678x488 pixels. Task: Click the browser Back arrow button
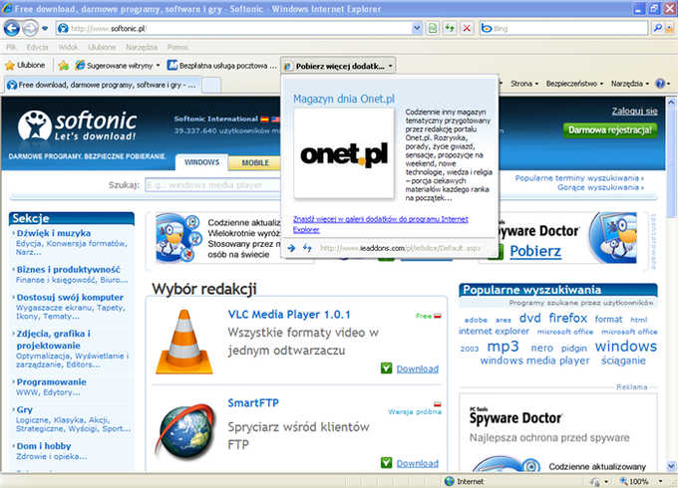pyautogui.click(x=12, y=29)
